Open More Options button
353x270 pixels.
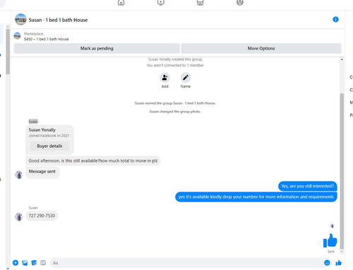[261, 48]
